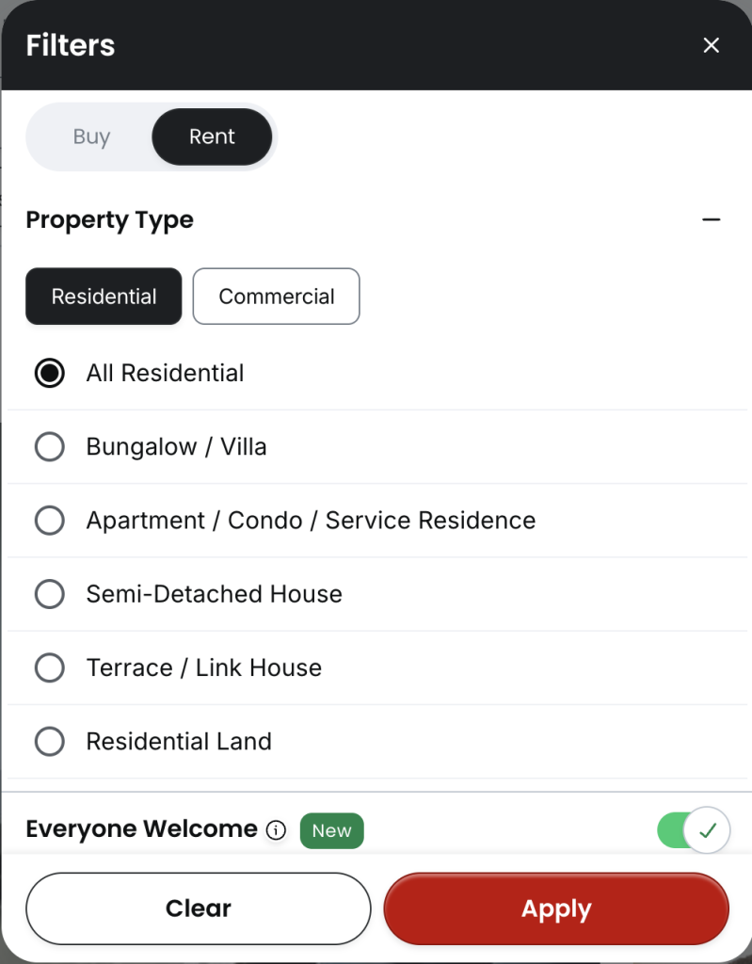752x964 pixels.
Task: Switch to the Rent tab
Action: point(212,137)
